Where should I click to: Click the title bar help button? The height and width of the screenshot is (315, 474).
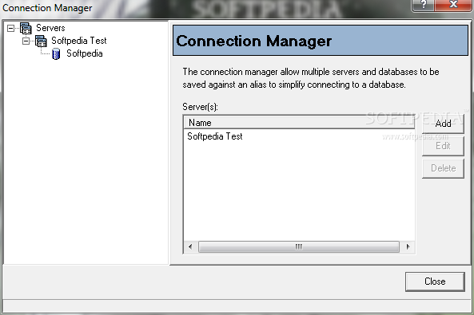click(x=423, y=5)
